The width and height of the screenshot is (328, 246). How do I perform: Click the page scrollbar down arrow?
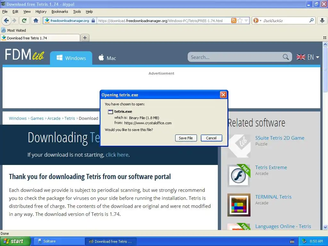click(x=325, y=227)
